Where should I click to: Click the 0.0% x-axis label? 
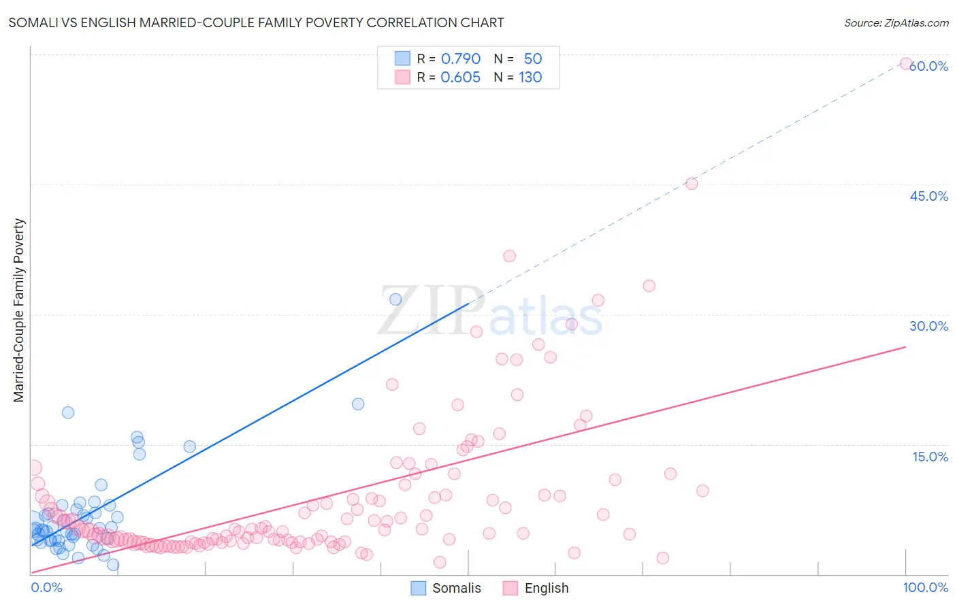46,587
